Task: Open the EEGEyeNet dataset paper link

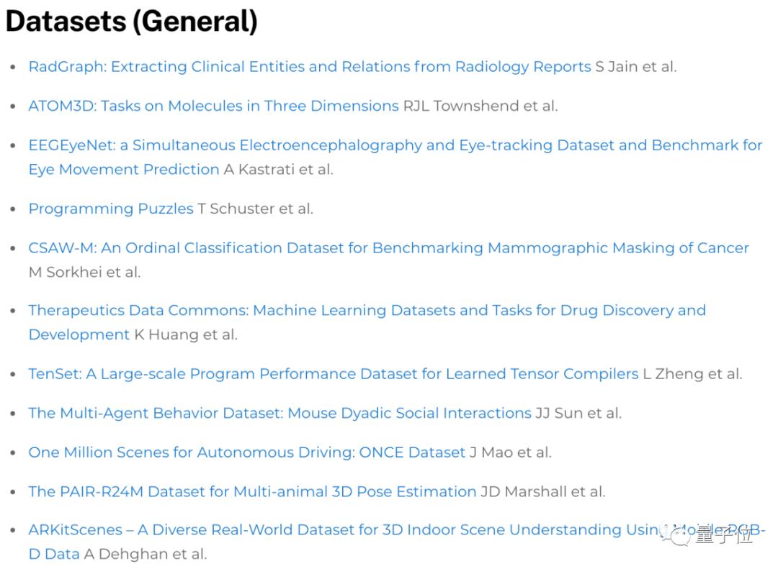Action: click(395, 145)
